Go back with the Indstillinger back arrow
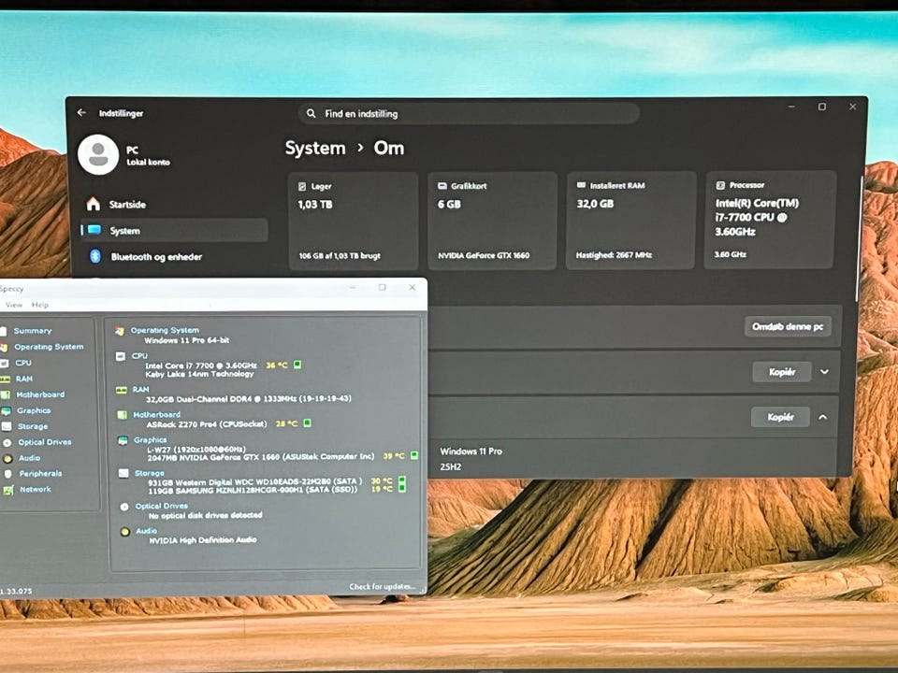 81,113
